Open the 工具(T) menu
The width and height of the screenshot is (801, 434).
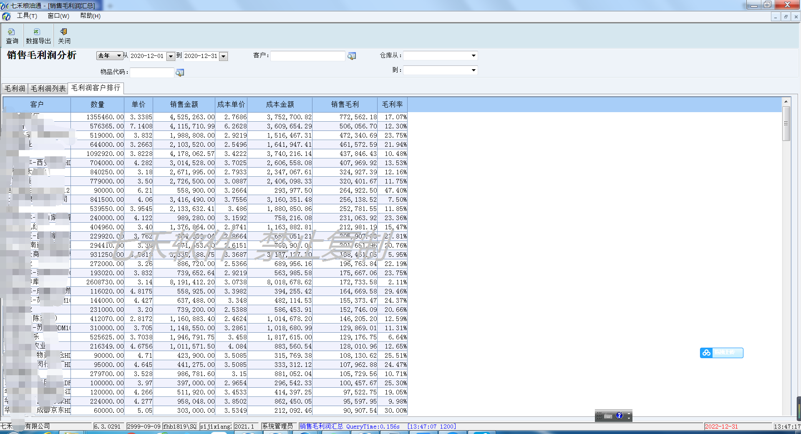pyautogui.click(x=27, y=16)
